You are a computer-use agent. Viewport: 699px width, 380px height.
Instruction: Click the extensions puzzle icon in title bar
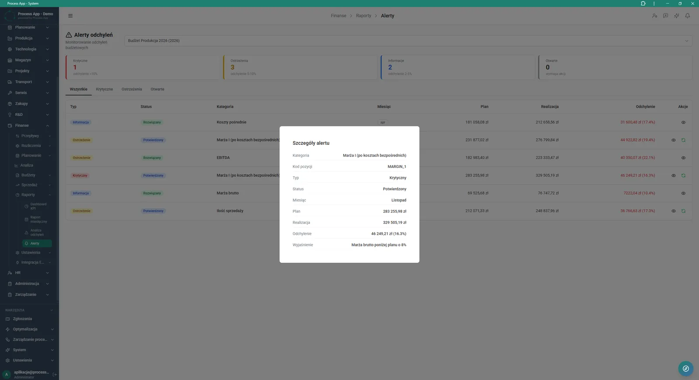[643, 3]
